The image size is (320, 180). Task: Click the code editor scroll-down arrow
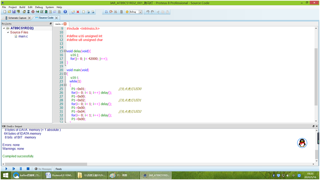click(316, 121)
